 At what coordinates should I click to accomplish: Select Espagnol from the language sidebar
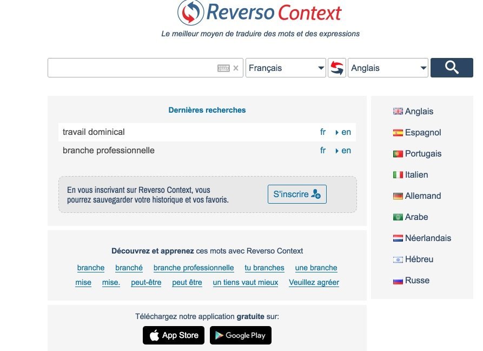[x=422, y=132]
